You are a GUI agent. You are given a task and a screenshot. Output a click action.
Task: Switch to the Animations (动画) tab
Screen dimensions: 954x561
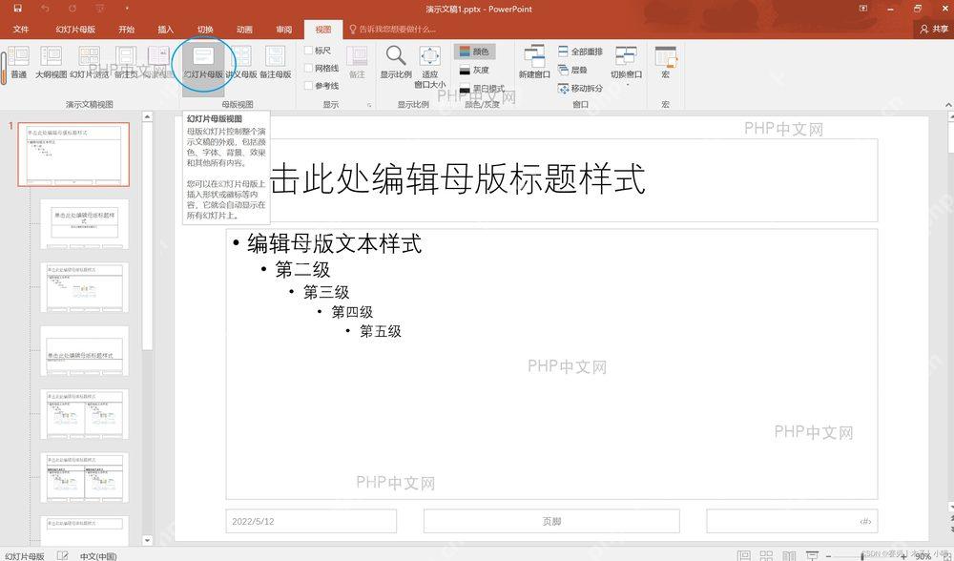(244, 30)
